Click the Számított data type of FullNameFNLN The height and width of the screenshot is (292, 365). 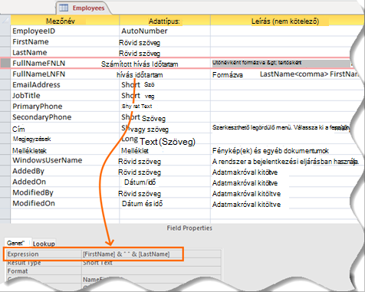(x=165, y=64)
